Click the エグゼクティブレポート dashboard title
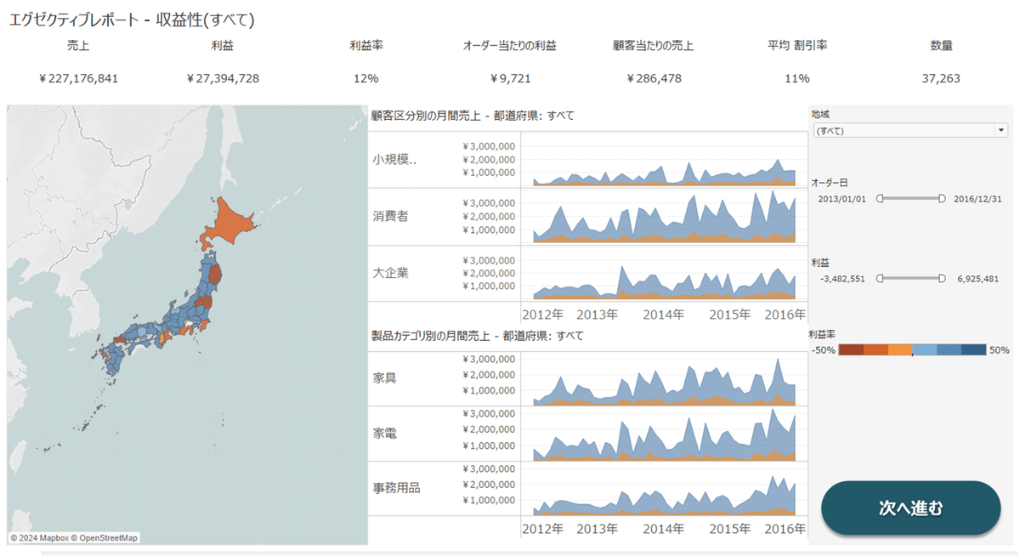 click(132, 19)
